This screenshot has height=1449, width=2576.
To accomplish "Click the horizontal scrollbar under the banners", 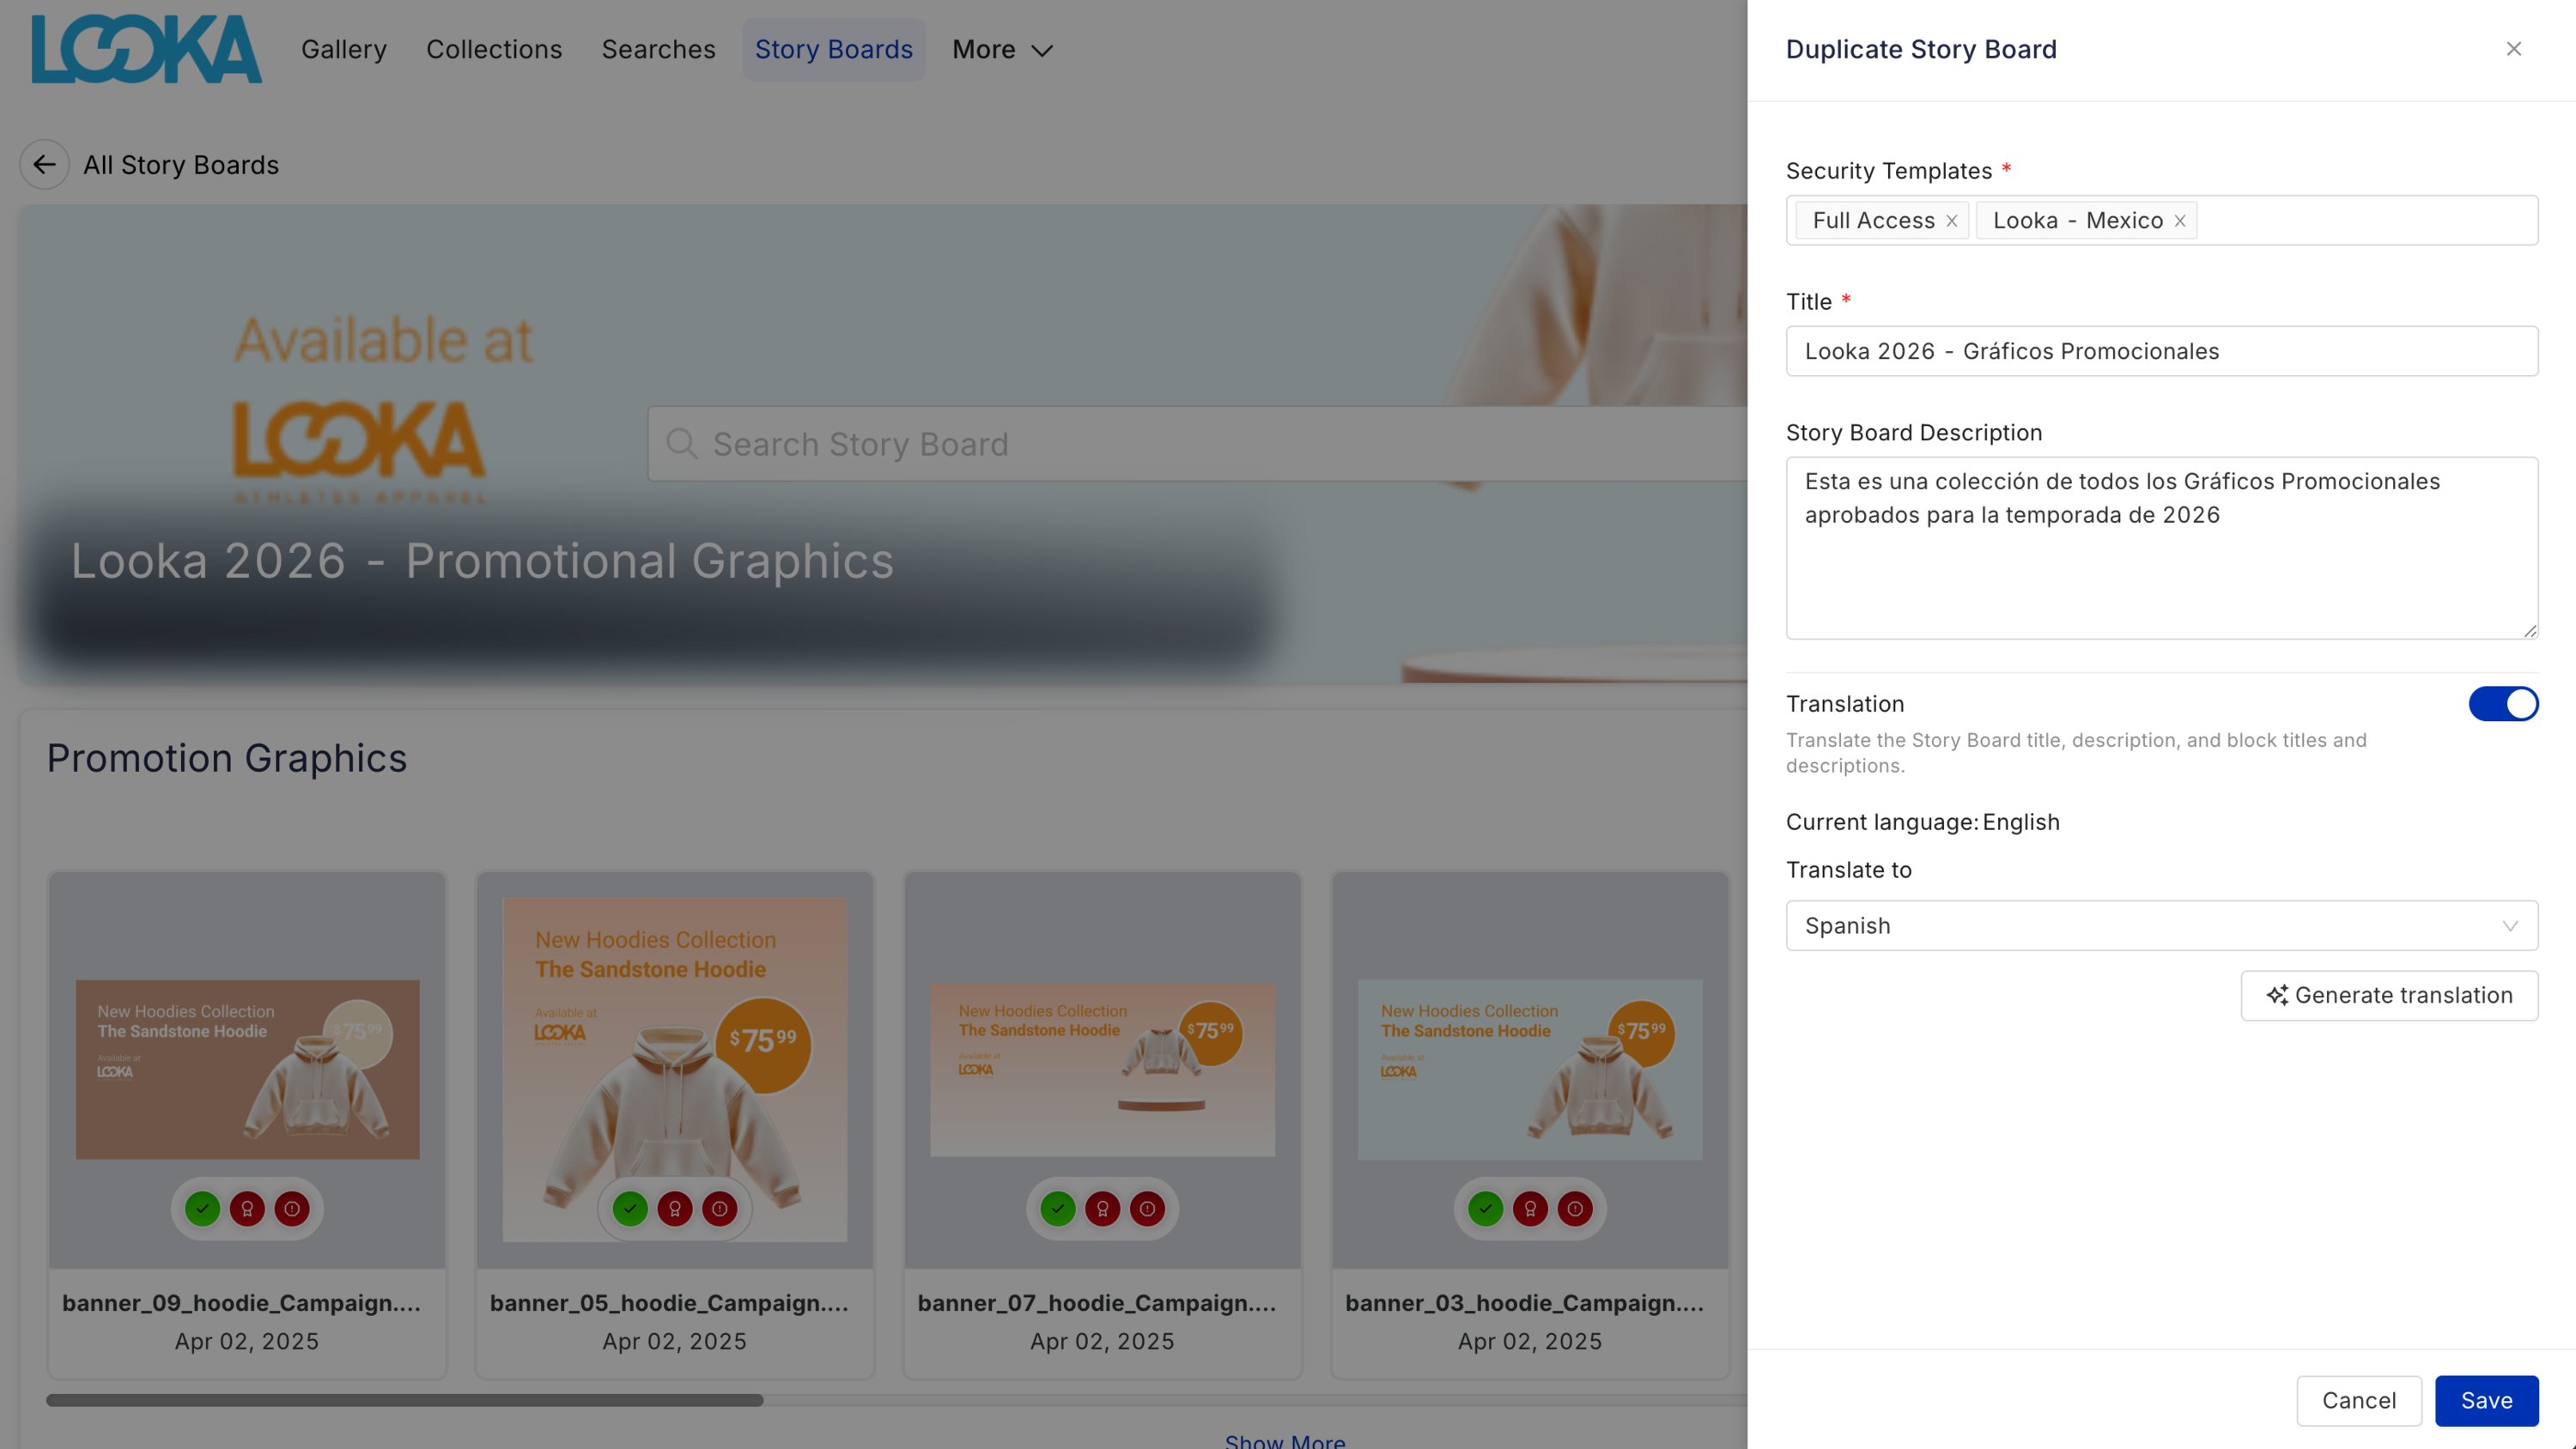I will pos(404,1401).
